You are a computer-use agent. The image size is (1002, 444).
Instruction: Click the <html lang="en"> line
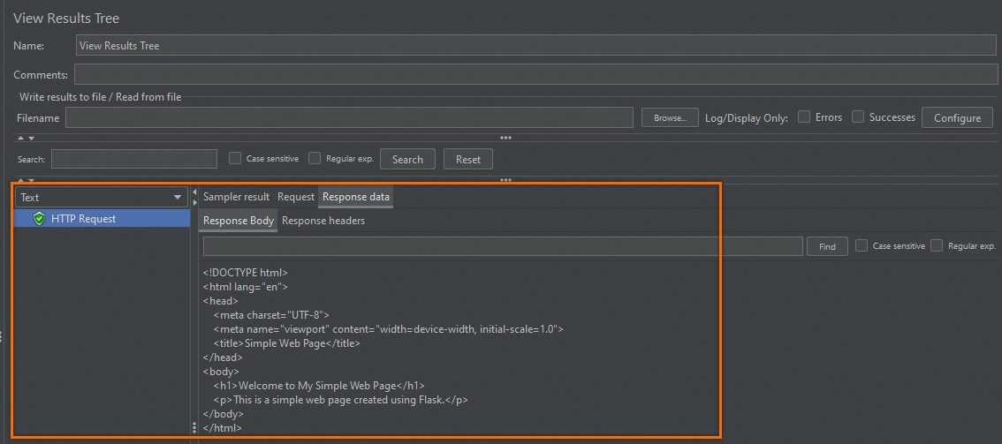point(246,286)
